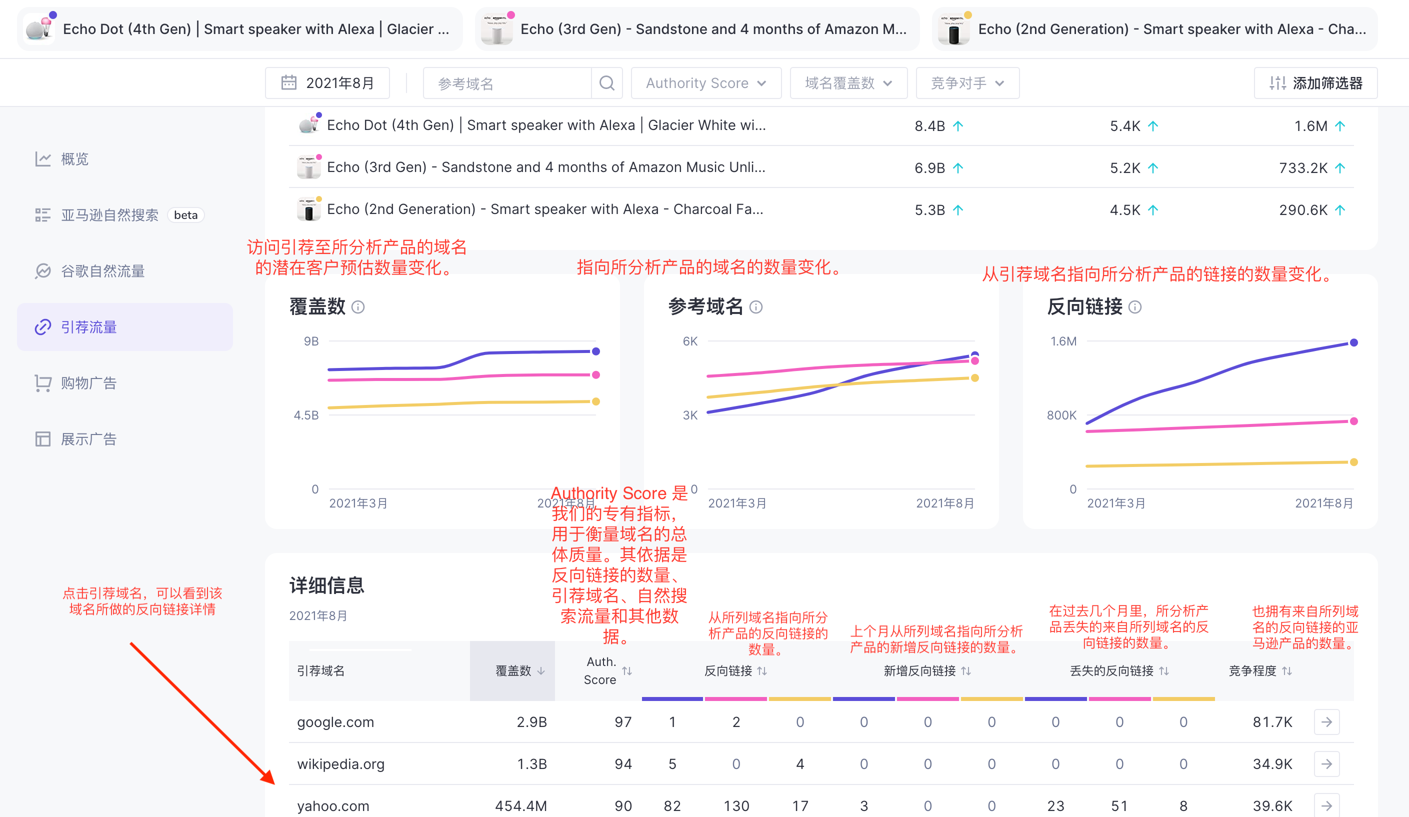Open 亚马逊自然搜索 via its list icon
Viewport: 1409px width, 817px height.
[43, 214]
